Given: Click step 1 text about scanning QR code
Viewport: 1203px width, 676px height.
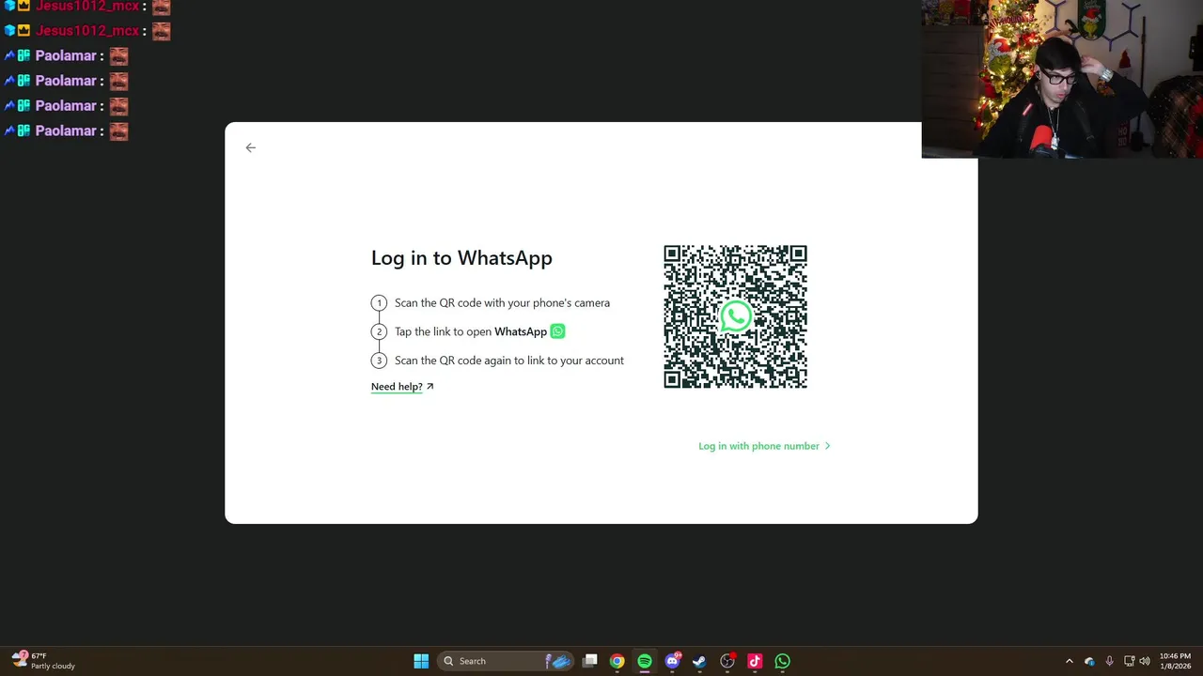Looking at the screenshot, I should coord(502,302).
